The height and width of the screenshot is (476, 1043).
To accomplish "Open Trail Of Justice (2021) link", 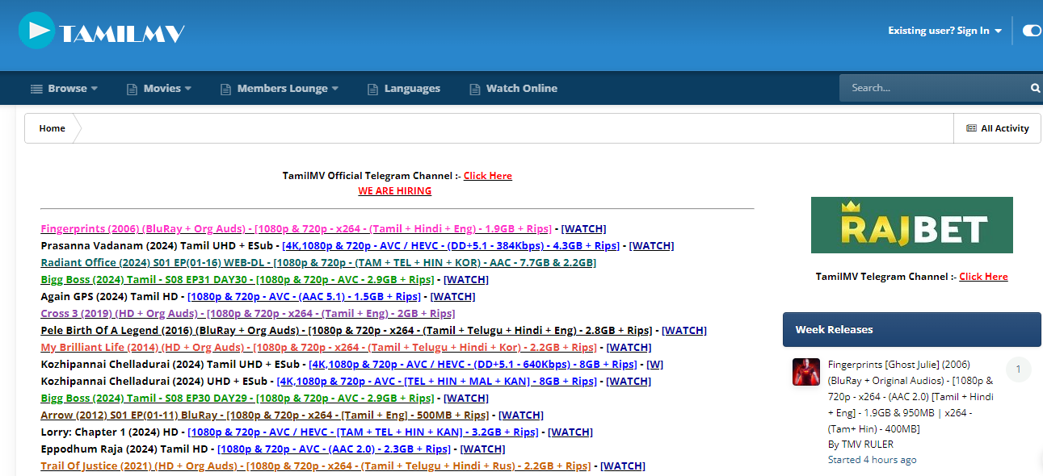I will click(316, 466).
